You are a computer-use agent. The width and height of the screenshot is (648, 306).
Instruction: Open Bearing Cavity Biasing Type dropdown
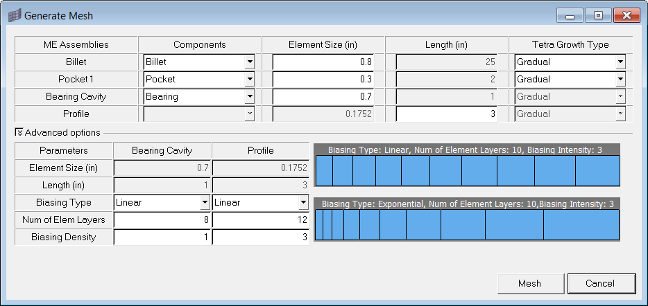pos(204,203)
